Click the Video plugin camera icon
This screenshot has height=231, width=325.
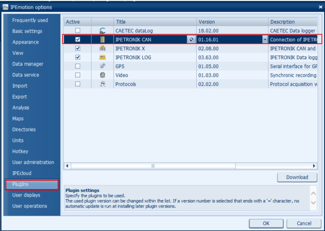coord(102,75)
